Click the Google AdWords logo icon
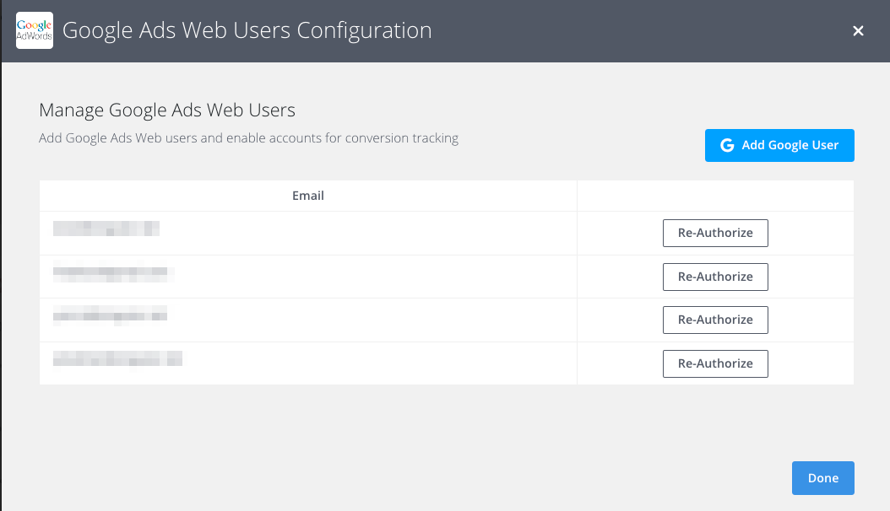 (35, 30)
